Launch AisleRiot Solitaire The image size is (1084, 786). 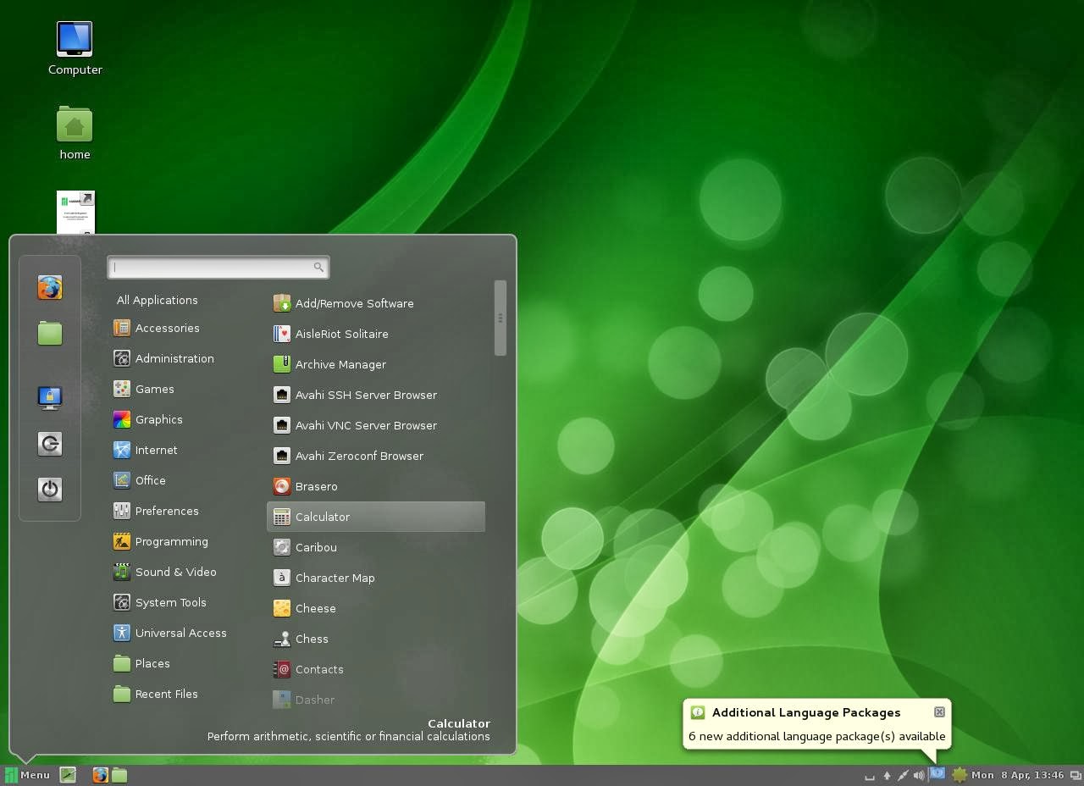341,334
